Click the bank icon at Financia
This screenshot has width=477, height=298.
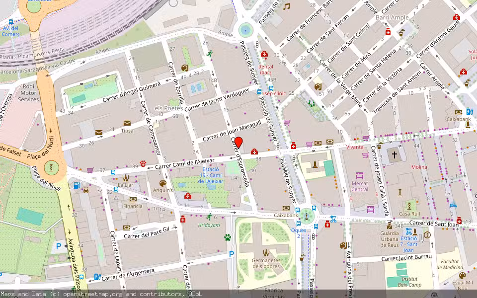[133, 200]
